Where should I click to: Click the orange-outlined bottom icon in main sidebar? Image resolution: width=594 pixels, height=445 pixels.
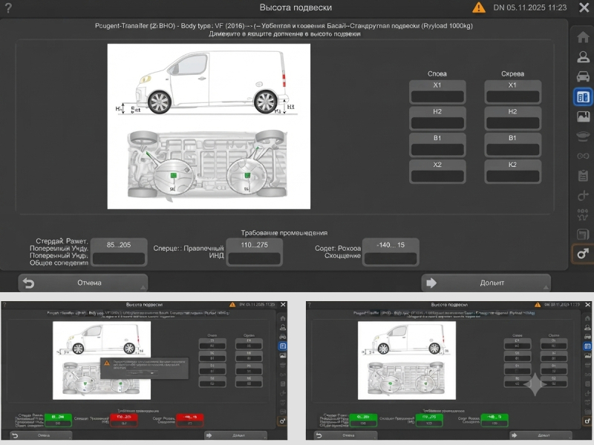coord(583,253)
